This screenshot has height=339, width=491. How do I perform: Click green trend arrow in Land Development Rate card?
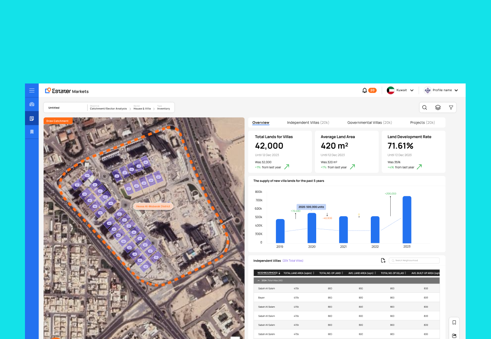[x=419, y=167]
